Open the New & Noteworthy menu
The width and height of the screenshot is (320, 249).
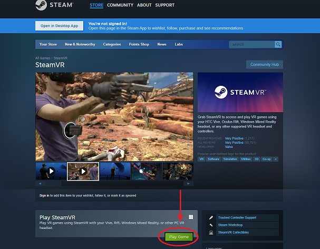pyautogui.click(x=81, y=45)
